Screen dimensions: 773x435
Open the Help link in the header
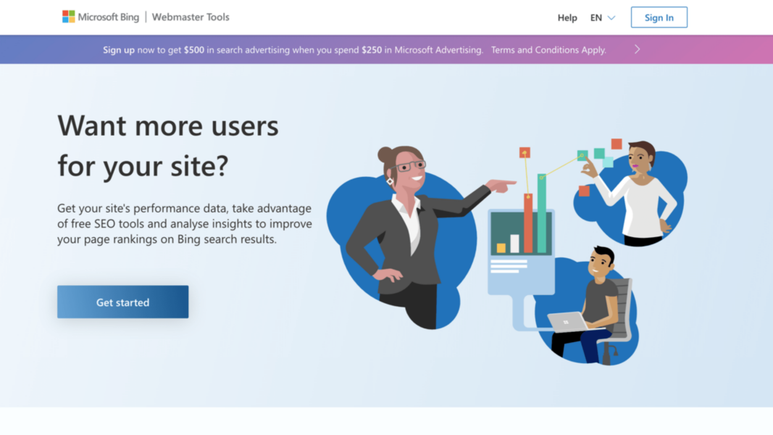tap(567, 17)
